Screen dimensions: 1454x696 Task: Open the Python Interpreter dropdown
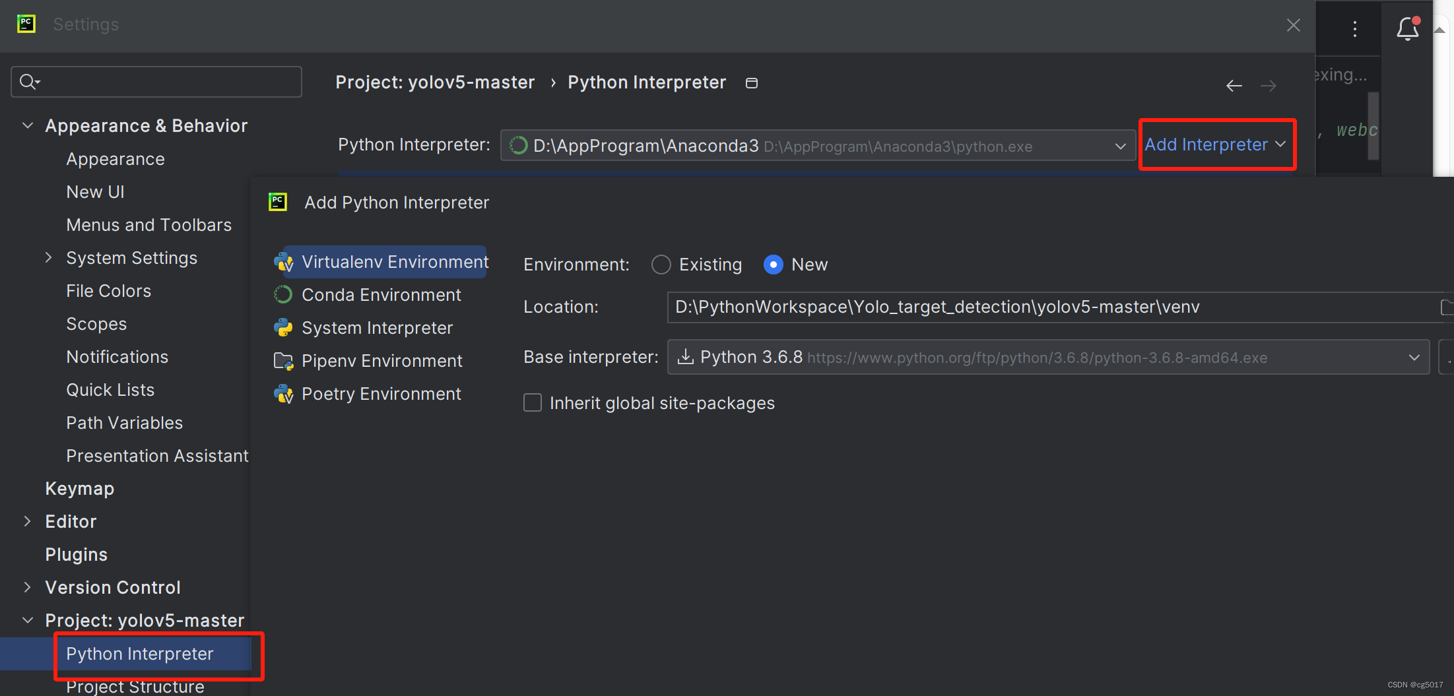click(818, 145)
